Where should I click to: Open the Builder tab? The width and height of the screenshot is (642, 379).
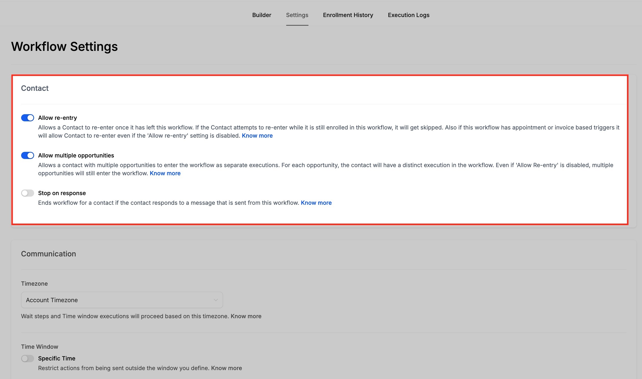pos(261,15)
